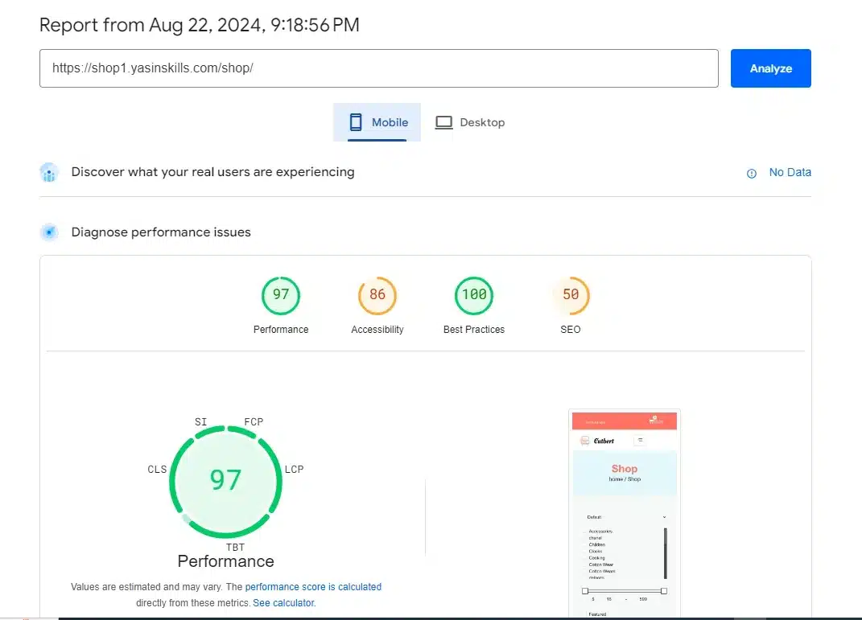The width and height of the screenshot is (862, 620).
Task: Click the TBT metric label on gauge
Action: coord(235,547)
